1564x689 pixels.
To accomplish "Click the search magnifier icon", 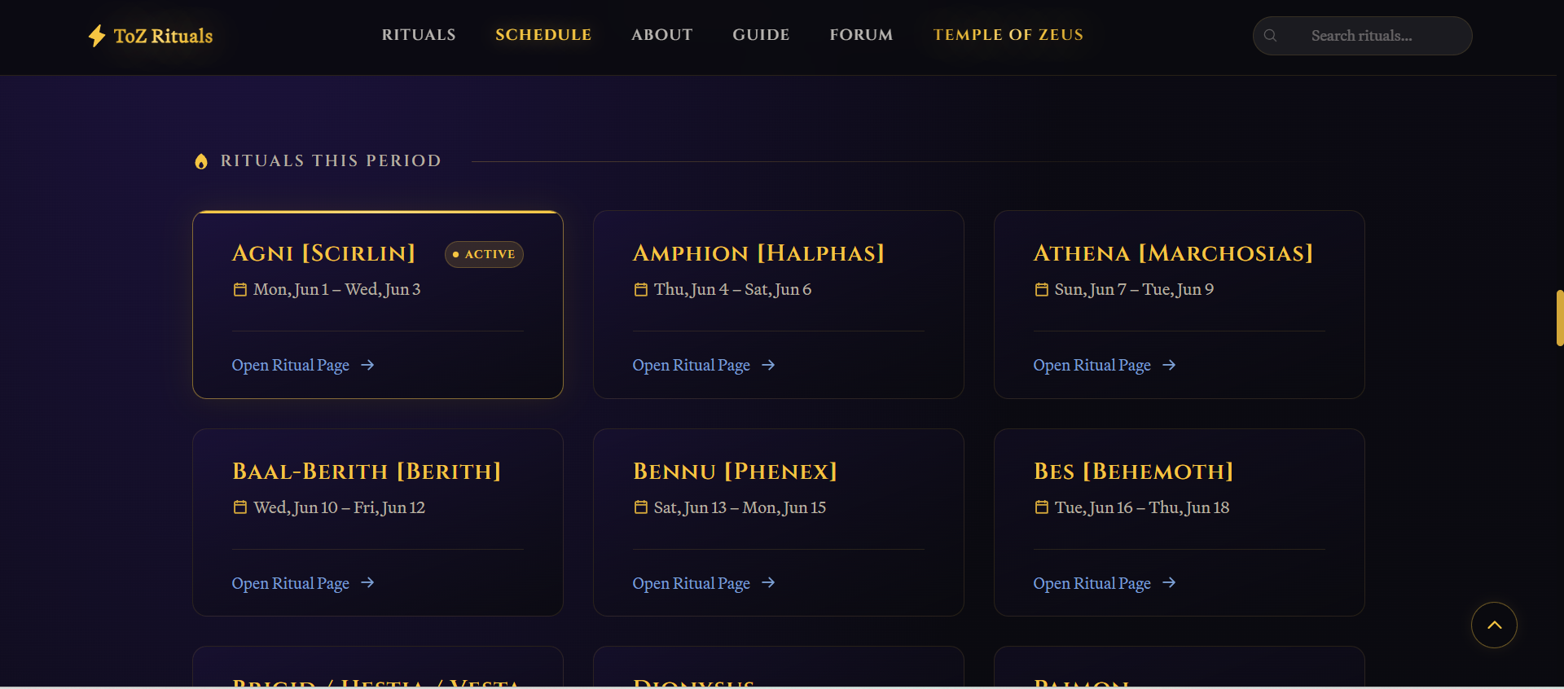I will pyautogui.click(x=1270, y=36).
